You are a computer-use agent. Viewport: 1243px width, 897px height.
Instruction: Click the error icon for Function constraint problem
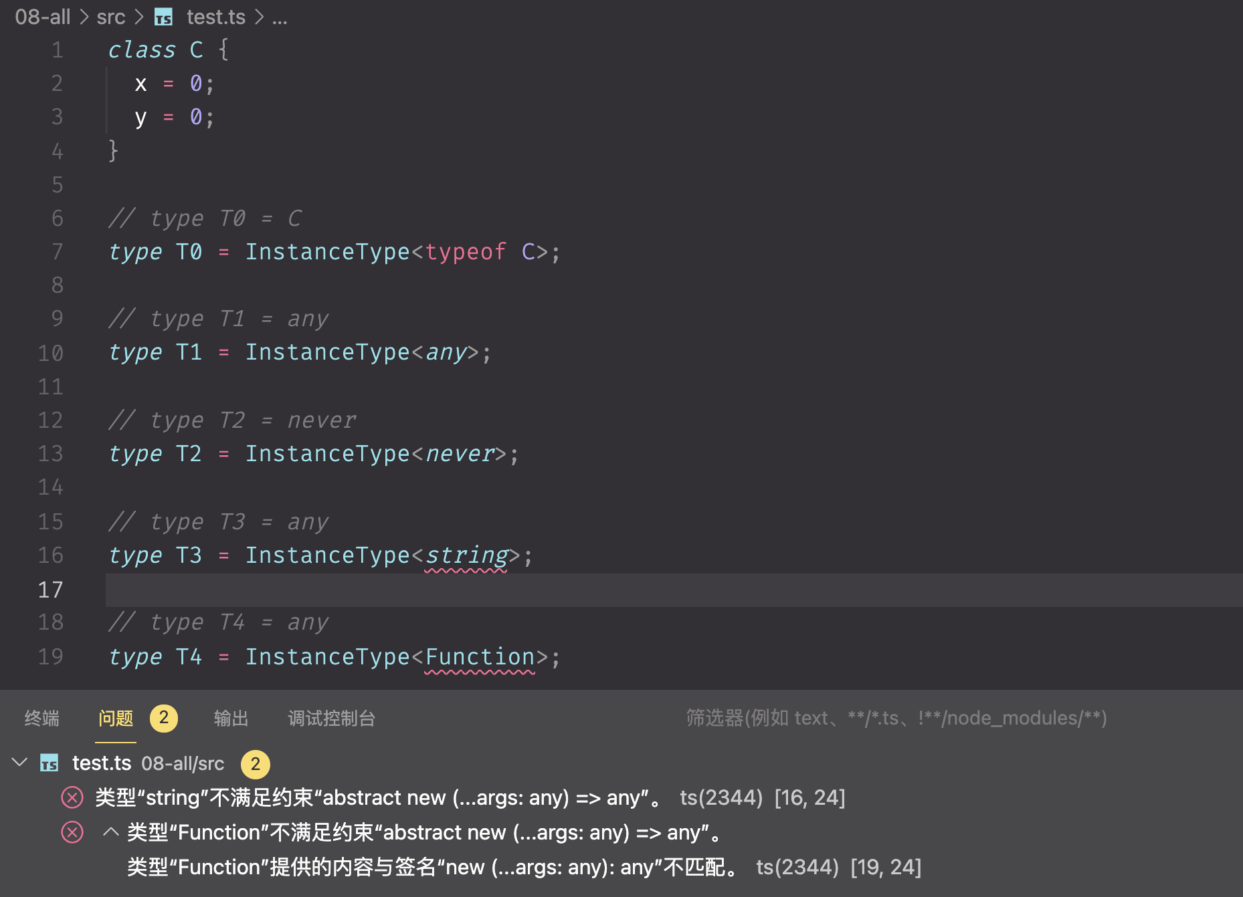tap(72, 832)
